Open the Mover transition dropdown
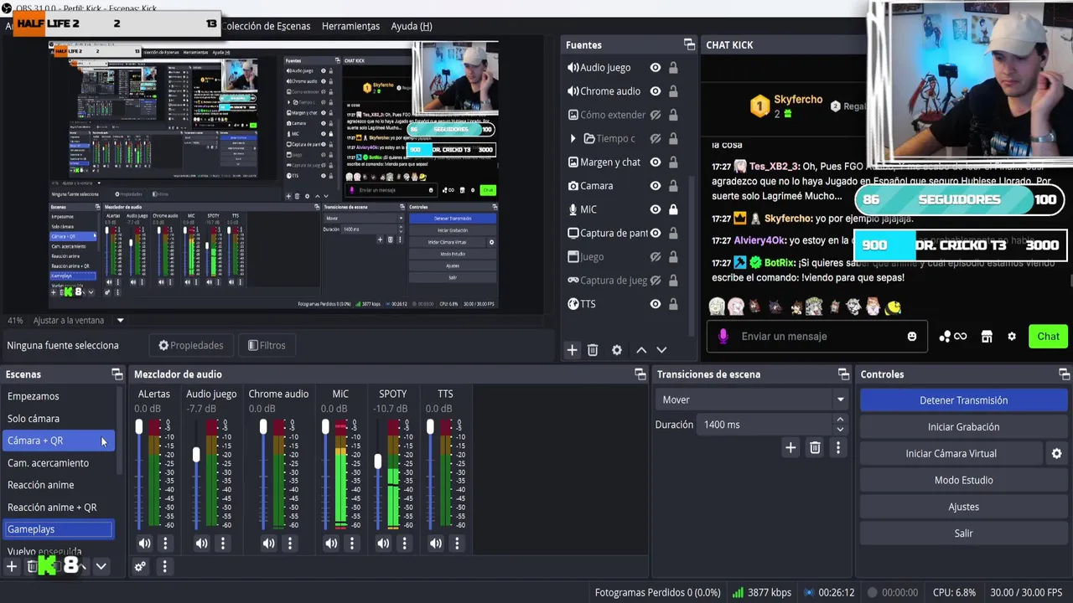The height and width of the screenshot is (603, 1073). point(753,399)
